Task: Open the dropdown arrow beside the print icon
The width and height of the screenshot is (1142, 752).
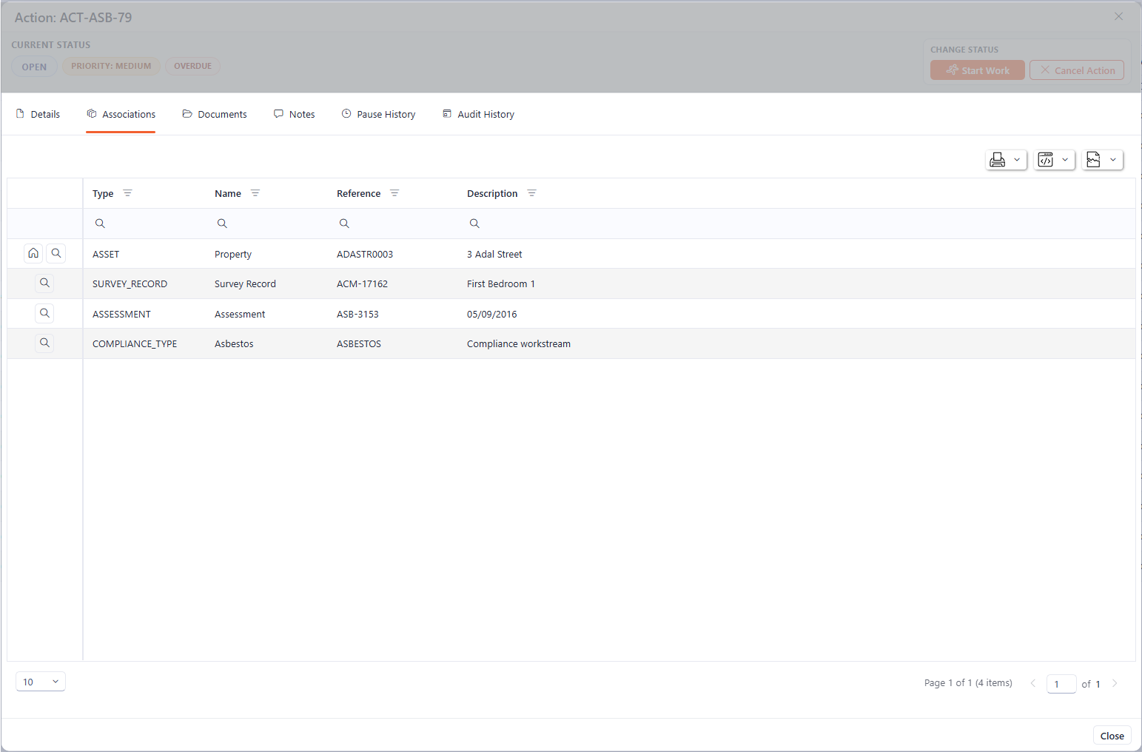Action: pos(1016,159)
